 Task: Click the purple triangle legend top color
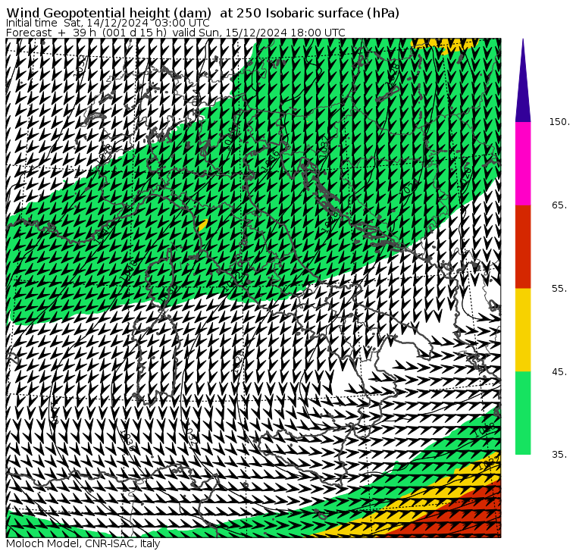(523, 80)
